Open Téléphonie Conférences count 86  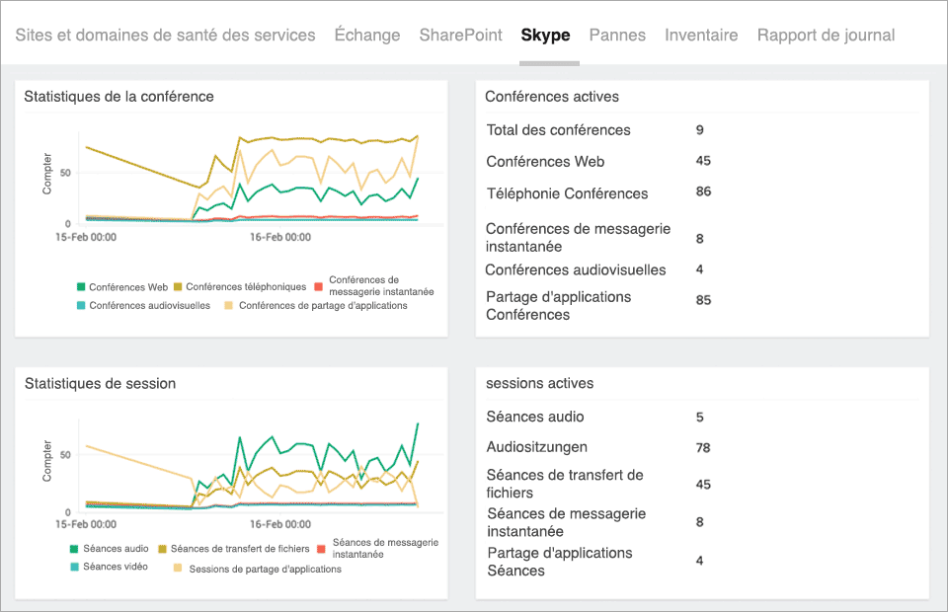[702, 192]
